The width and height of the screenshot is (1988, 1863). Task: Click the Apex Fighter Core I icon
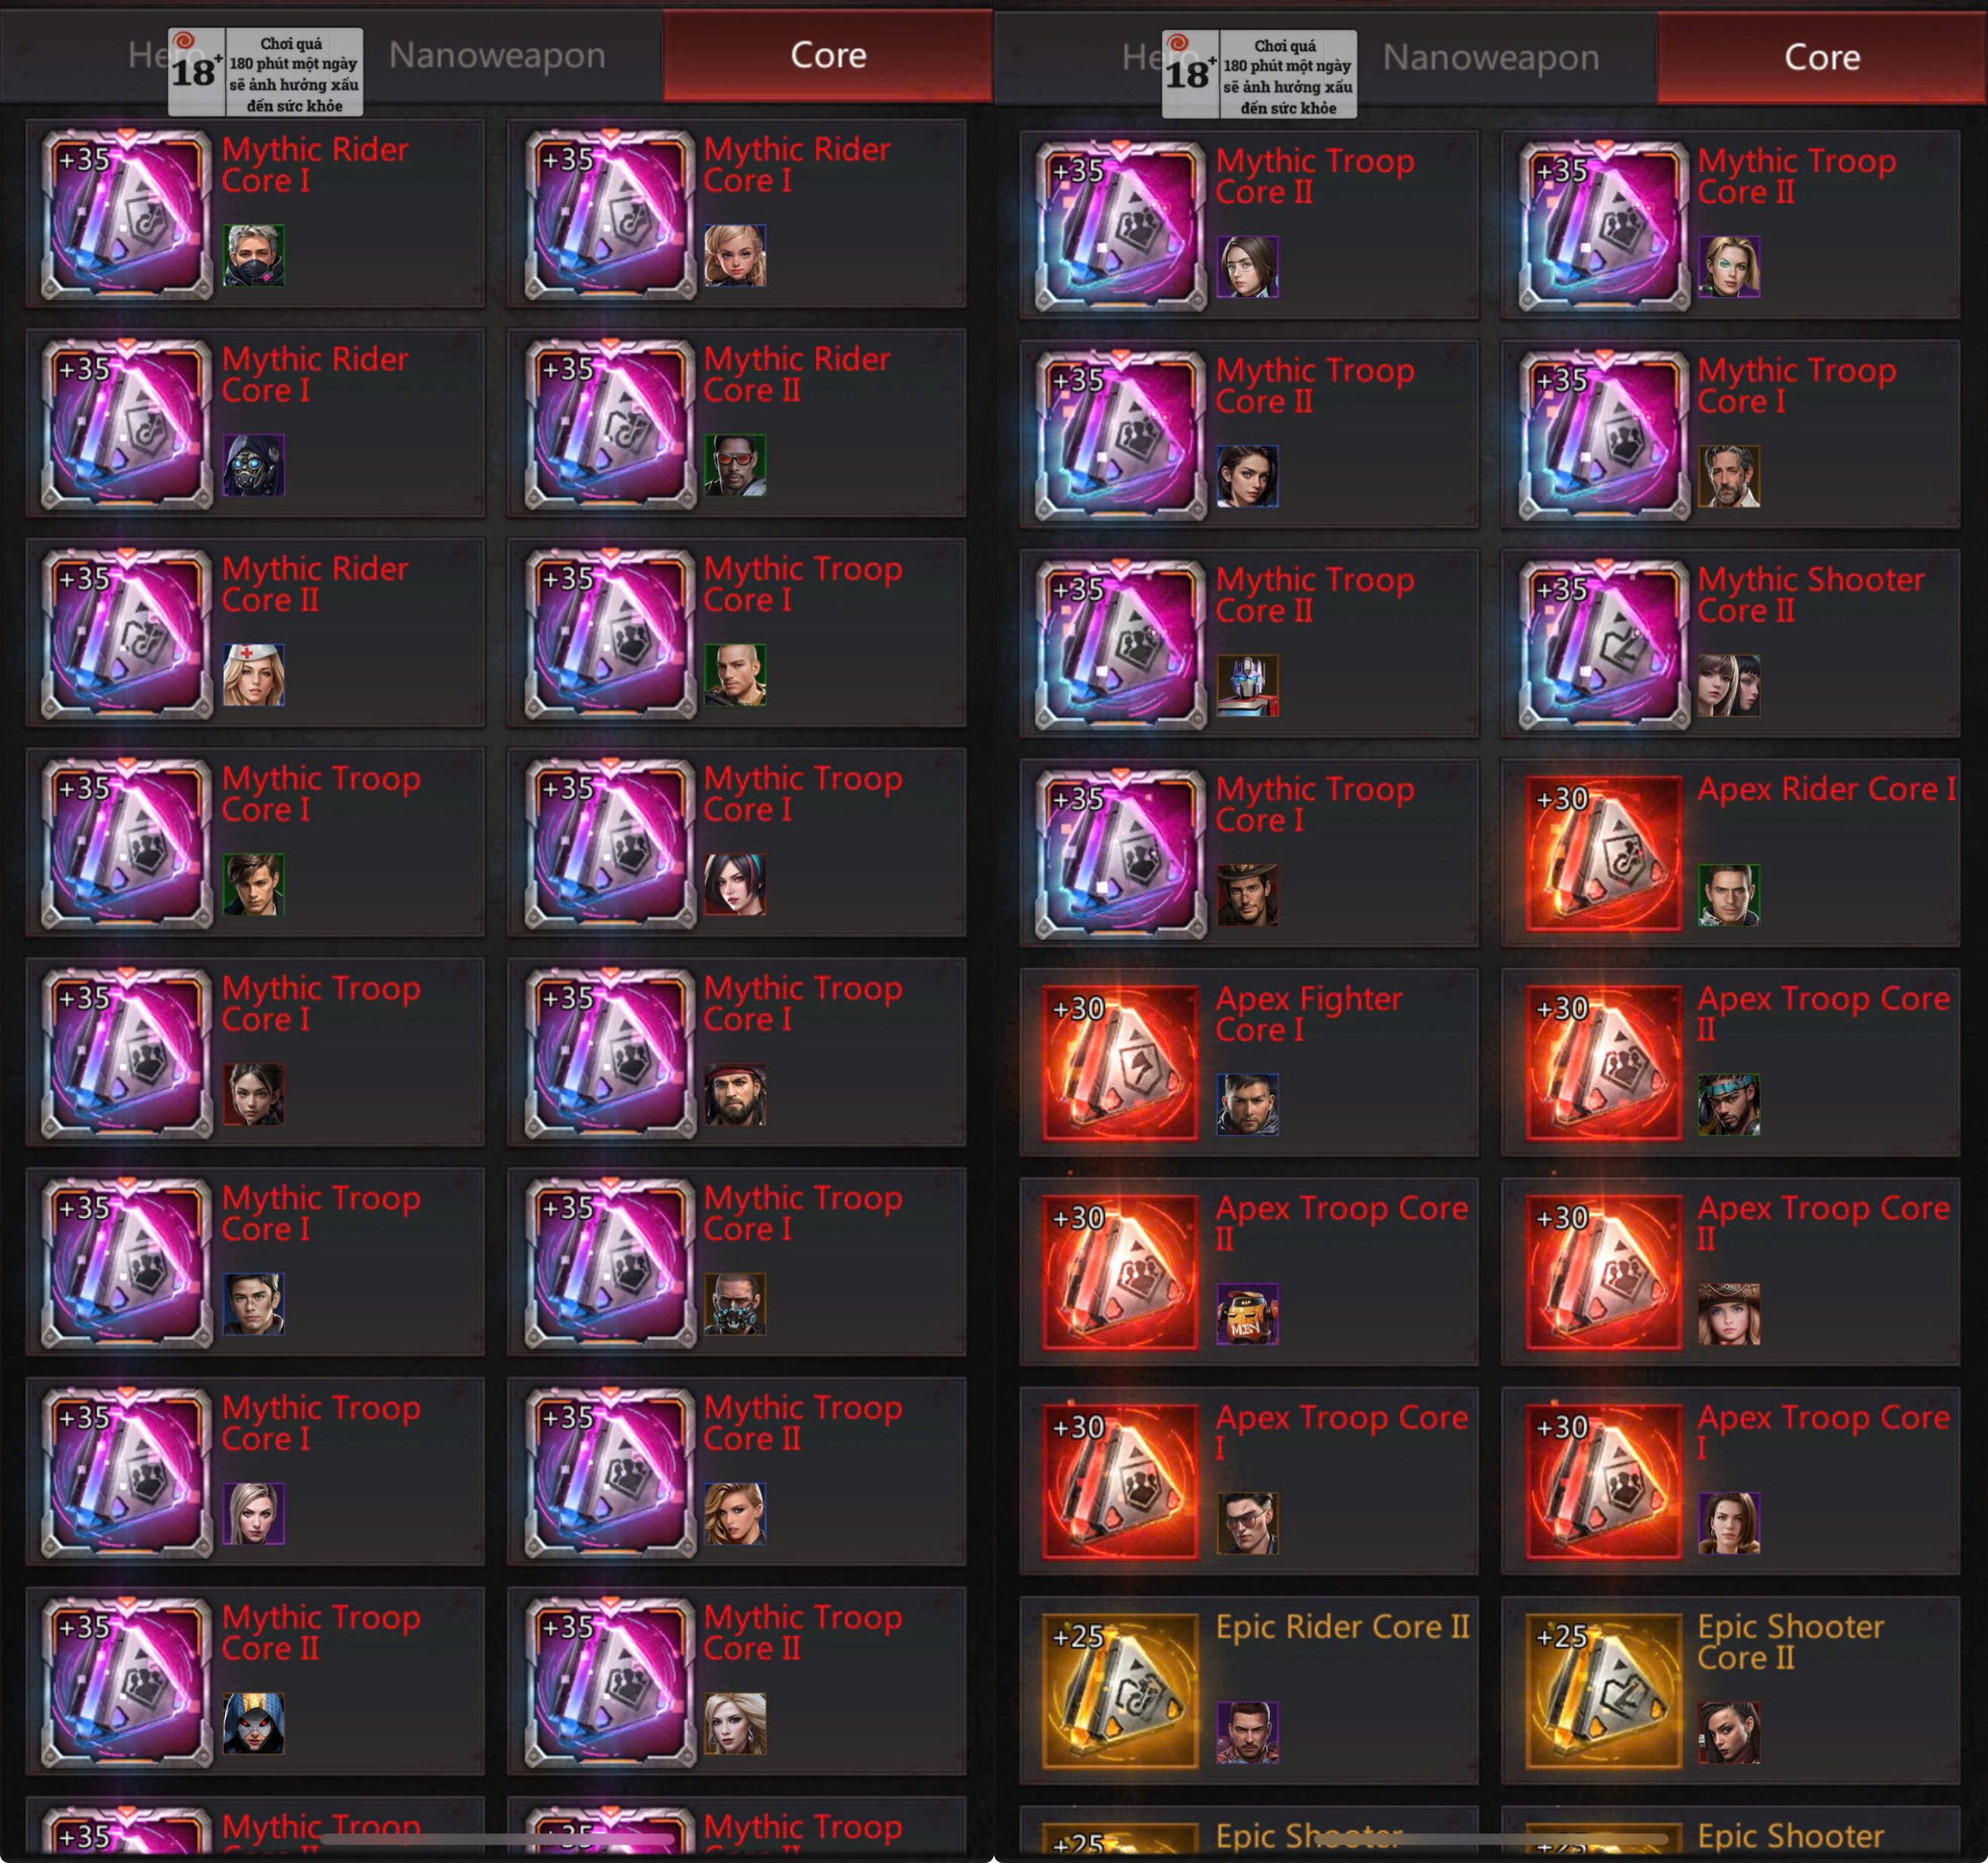pos(1120,1063)
